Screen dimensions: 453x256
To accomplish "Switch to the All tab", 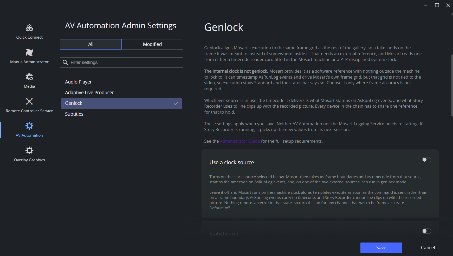I will tap(91, 44).
